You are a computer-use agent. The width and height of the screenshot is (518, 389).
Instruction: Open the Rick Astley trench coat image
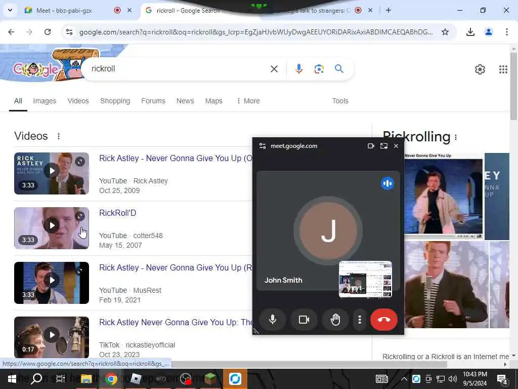click(443, 197)
